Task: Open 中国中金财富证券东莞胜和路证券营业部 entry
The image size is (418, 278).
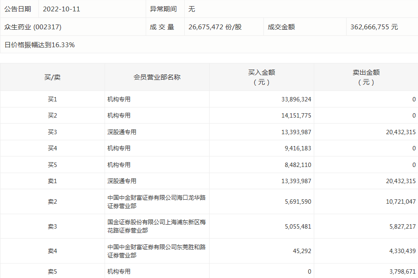Action: coord(156,251)
